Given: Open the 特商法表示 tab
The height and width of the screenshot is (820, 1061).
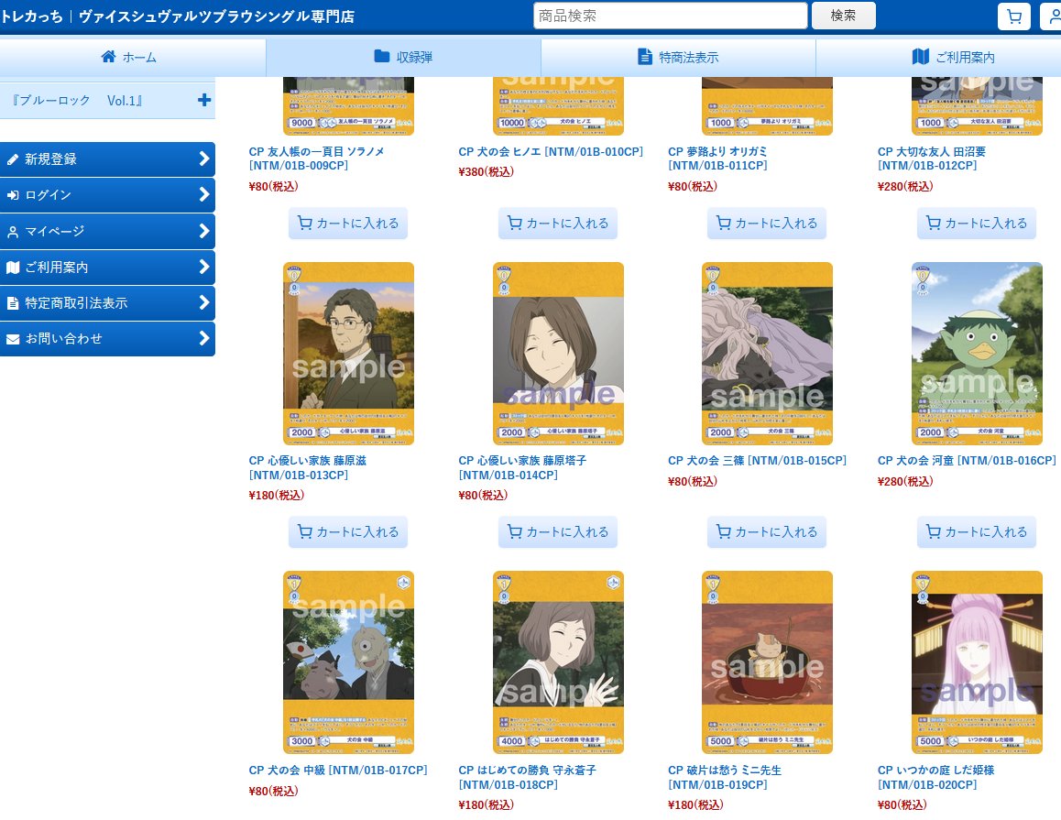Looking at the screenshot, I should point(679,58).
